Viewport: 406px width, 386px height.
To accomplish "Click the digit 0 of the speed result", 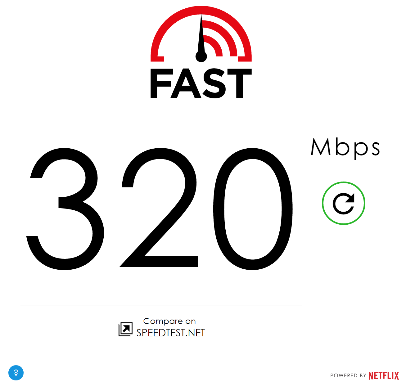I will click(x=253, y=209).
